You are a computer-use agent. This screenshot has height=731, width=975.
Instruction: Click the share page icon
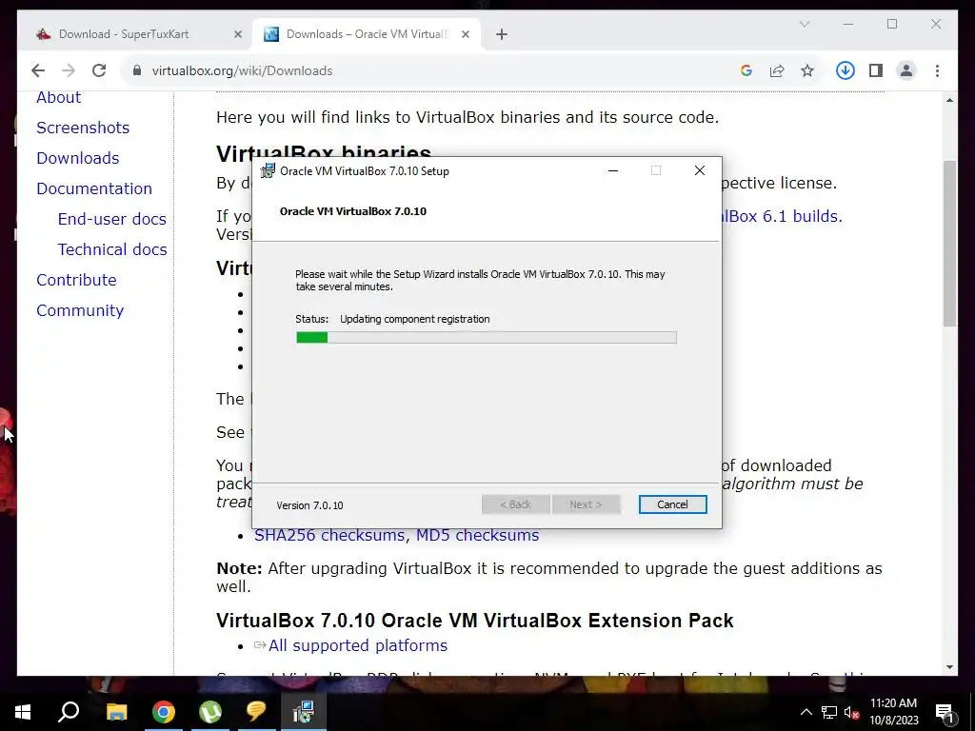click(777, 70)
